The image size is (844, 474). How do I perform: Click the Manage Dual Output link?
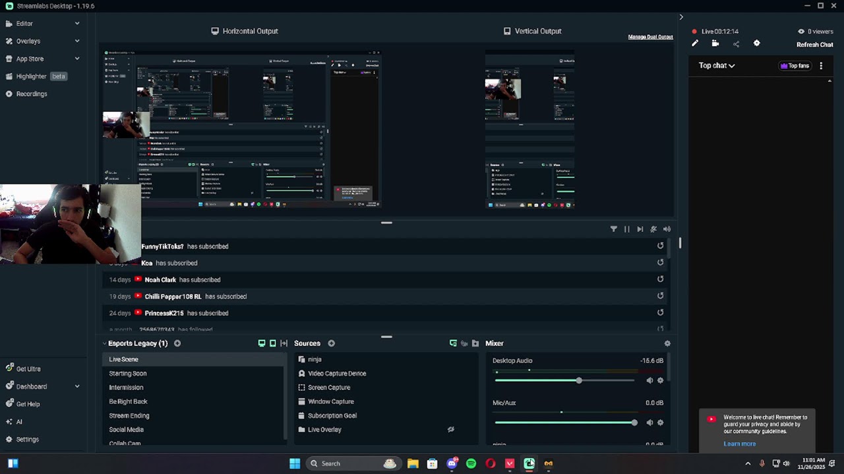pos(650,37)
